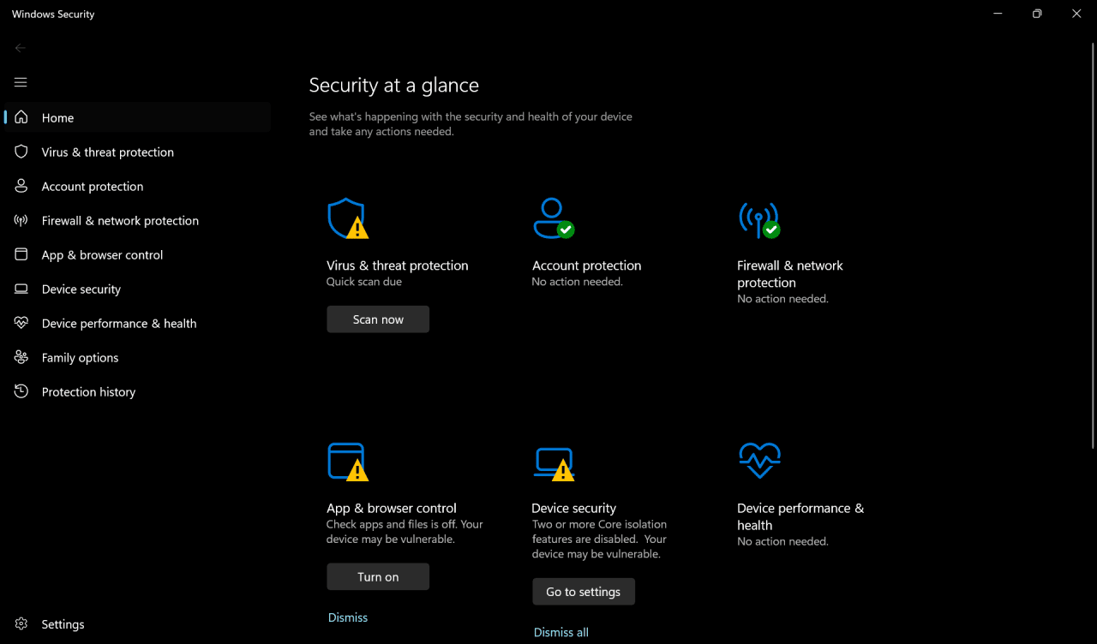Navigate to Device security in sidebar
The image size is (1097, 644).
(x=137, y=289)
